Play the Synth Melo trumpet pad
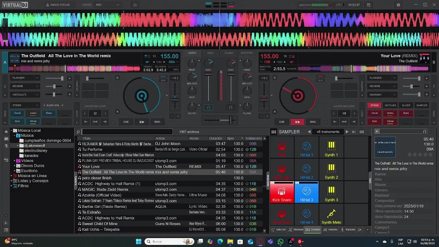Image resolution: width=439 pixels, height=247 pixels. coord(331,215)
